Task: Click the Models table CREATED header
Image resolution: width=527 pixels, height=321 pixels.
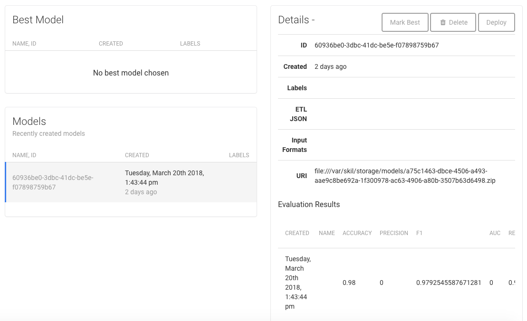Action: [x=137, y=155]
